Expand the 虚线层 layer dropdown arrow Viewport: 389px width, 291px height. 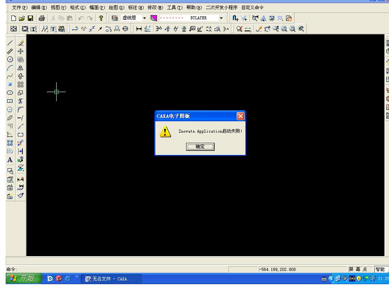(x=144, y=18)
